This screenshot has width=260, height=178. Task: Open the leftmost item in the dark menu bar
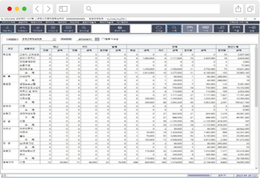[8, 22]
